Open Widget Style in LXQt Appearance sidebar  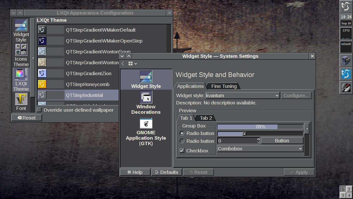coord(21,31)
